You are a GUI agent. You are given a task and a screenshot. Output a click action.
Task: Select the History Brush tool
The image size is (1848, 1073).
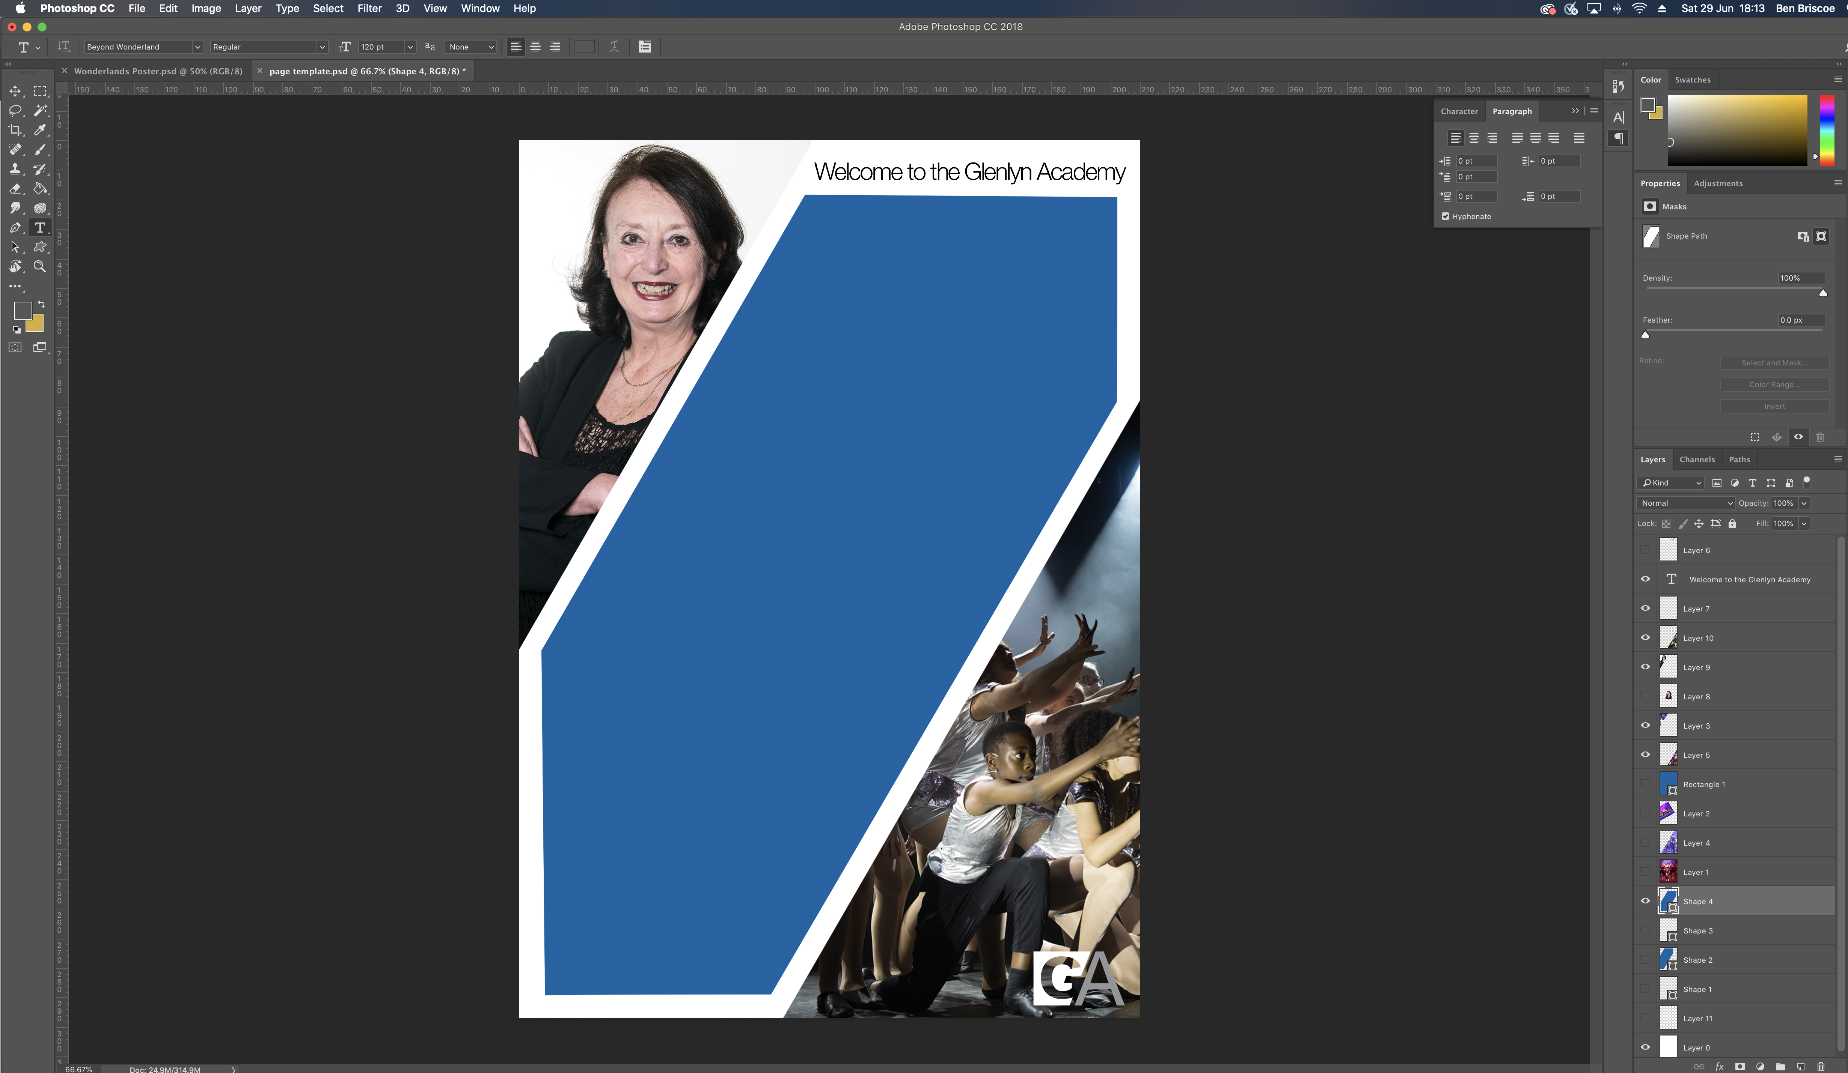(40, 168)
